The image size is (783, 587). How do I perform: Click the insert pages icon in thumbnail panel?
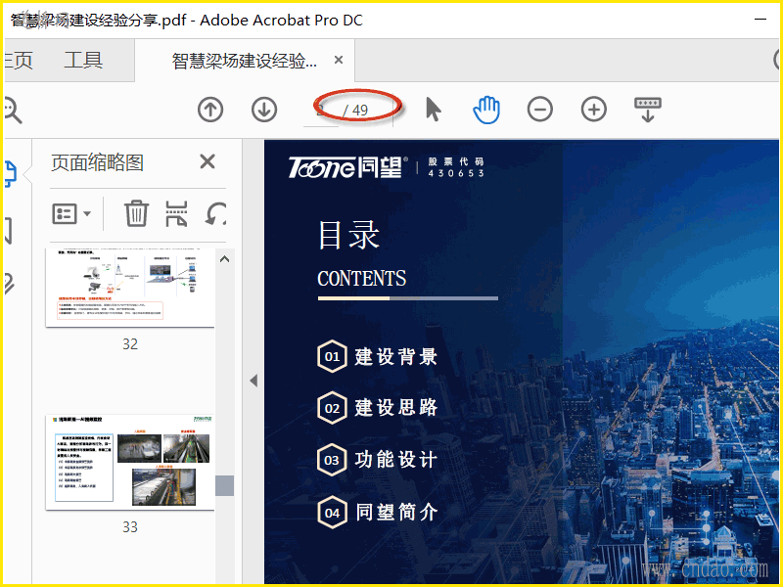coord(176,213)
